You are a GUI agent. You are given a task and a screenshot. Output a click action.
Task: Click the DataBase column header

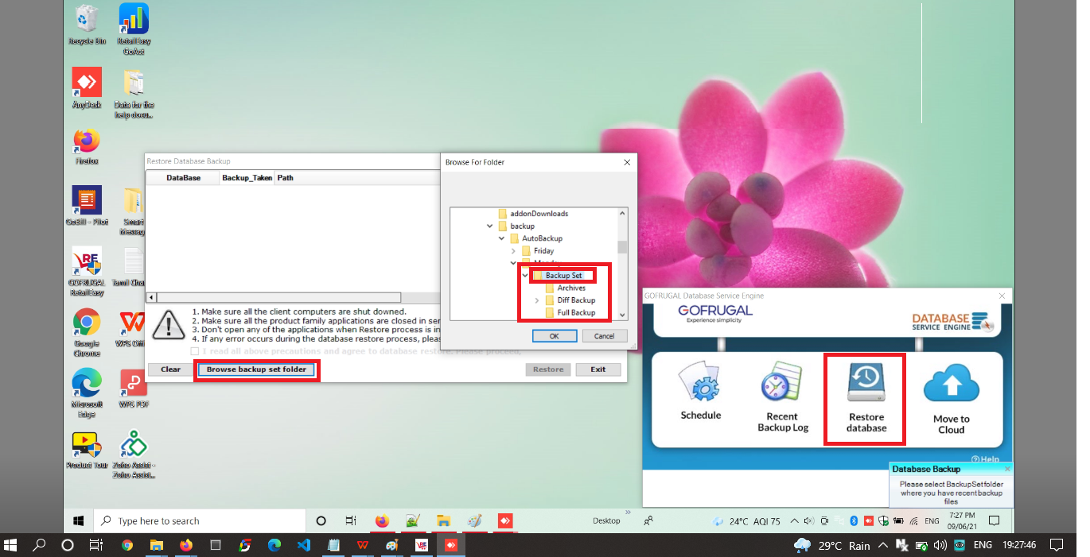(183, 178)
